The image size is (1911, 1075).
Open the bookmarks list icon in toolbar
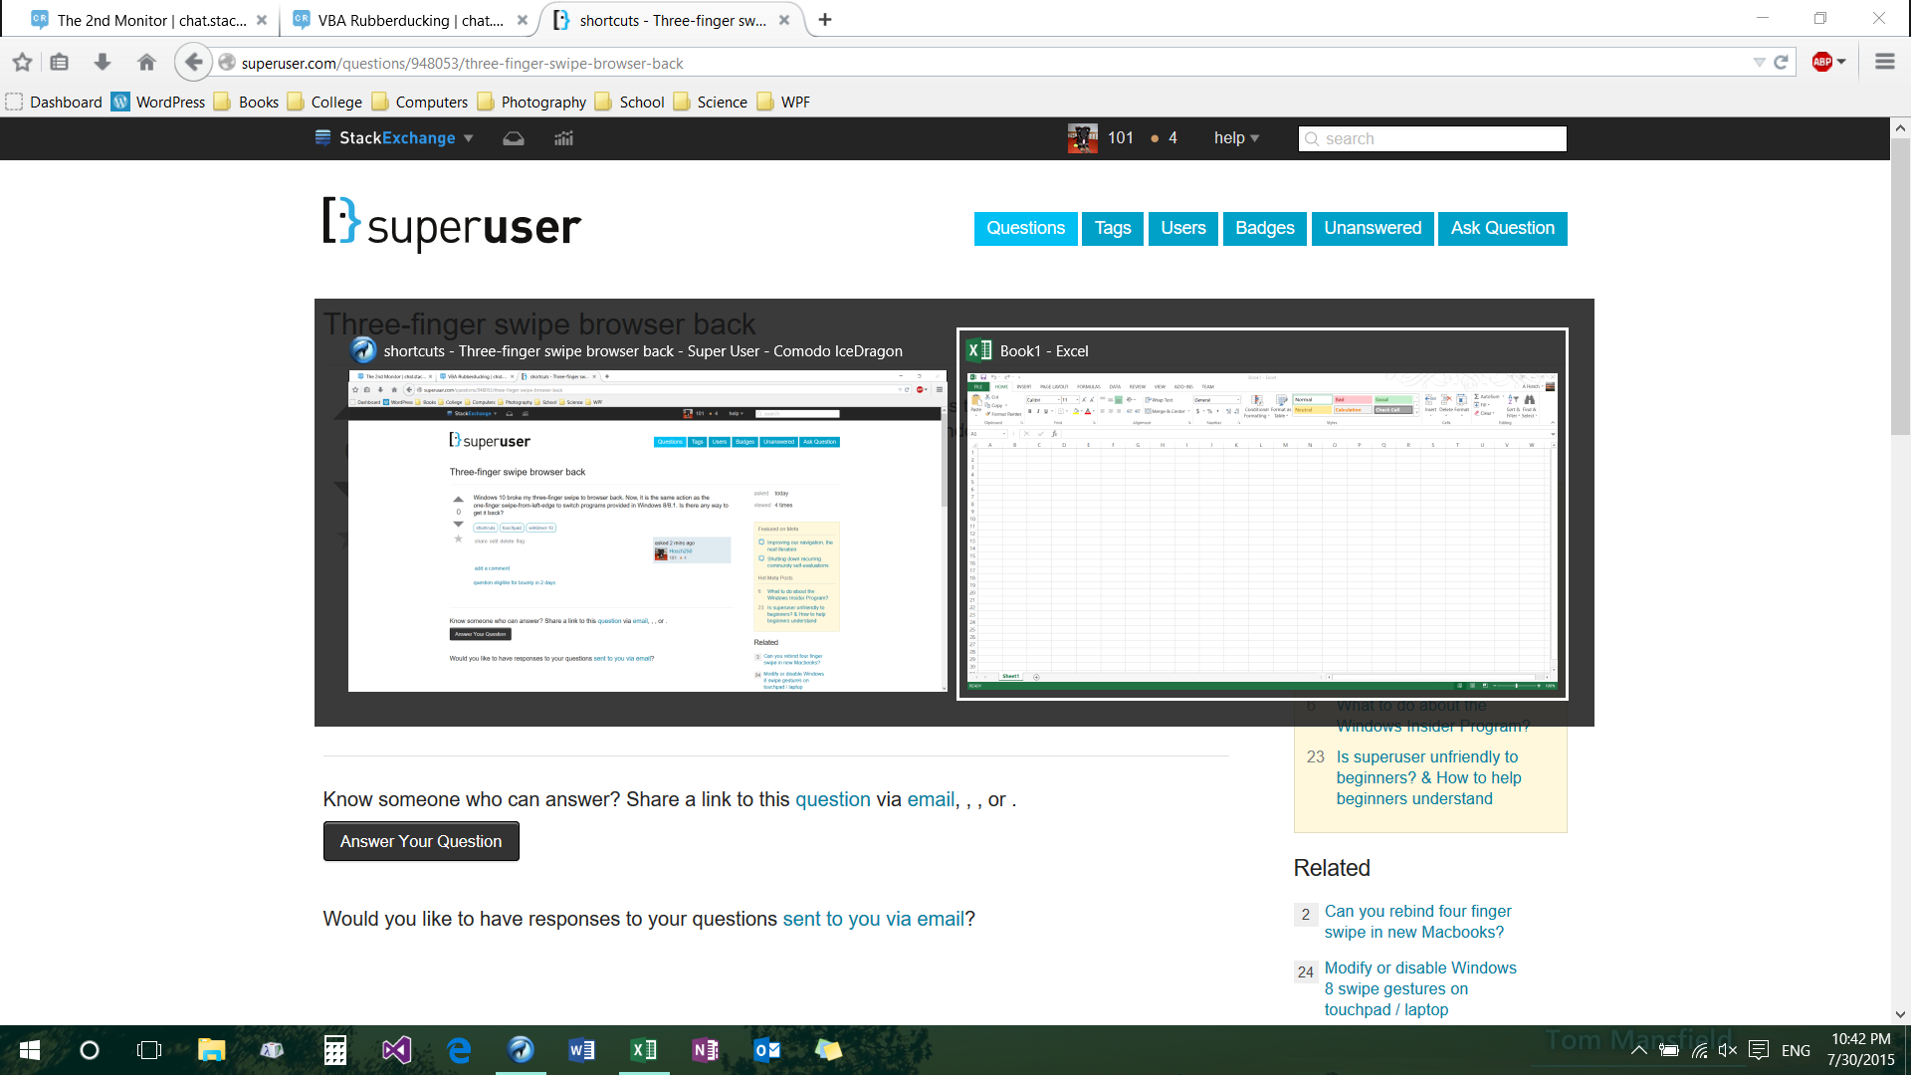coord(60,63)
